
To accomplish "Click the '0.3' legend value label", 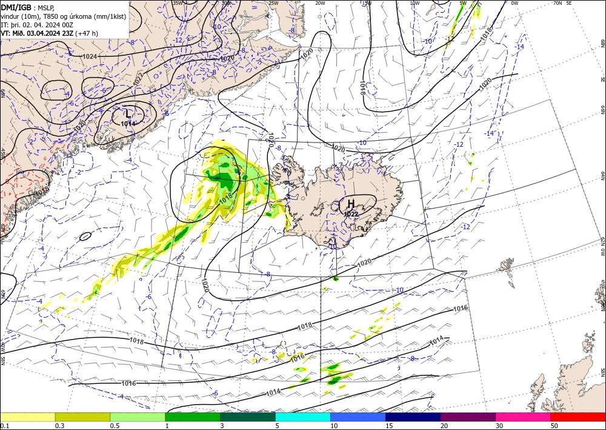I will pos(59,426).
